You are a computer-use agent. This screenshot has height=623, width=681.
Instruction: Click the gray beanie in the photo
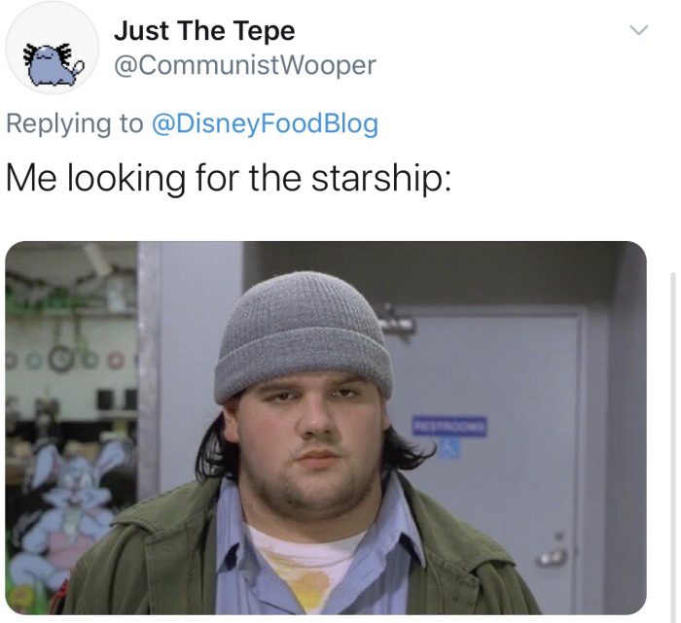click(x=303, y=336)
